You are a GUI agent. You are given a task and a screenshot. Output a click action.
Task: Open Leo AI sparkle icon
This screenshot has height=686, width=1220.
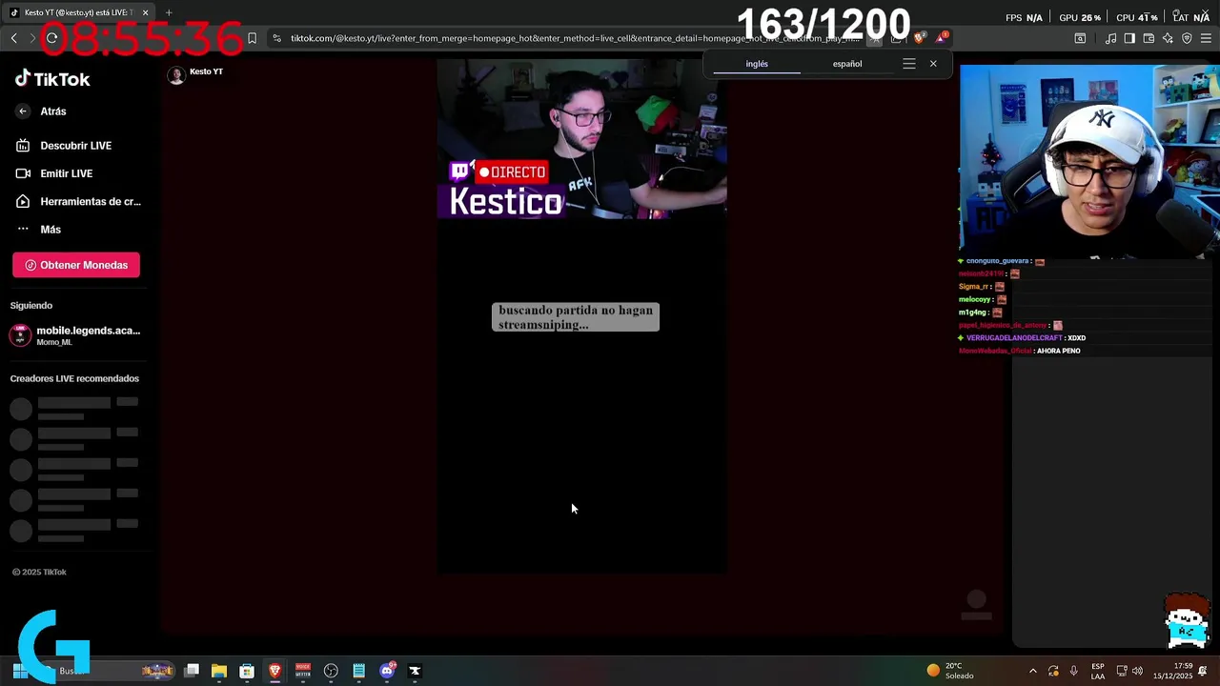[x=1168, y=38]
